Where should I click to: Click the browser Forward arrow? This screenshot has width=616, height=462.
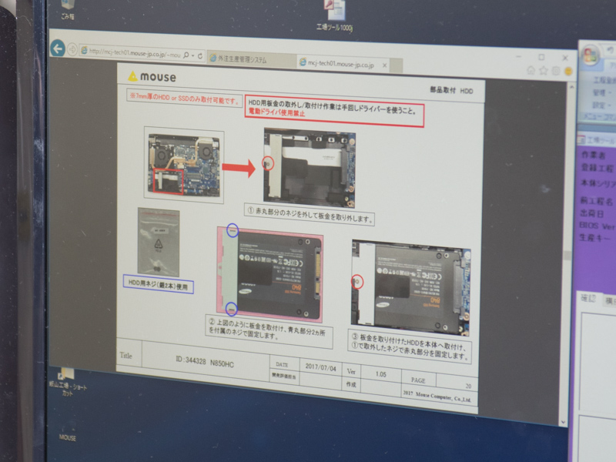73,46
